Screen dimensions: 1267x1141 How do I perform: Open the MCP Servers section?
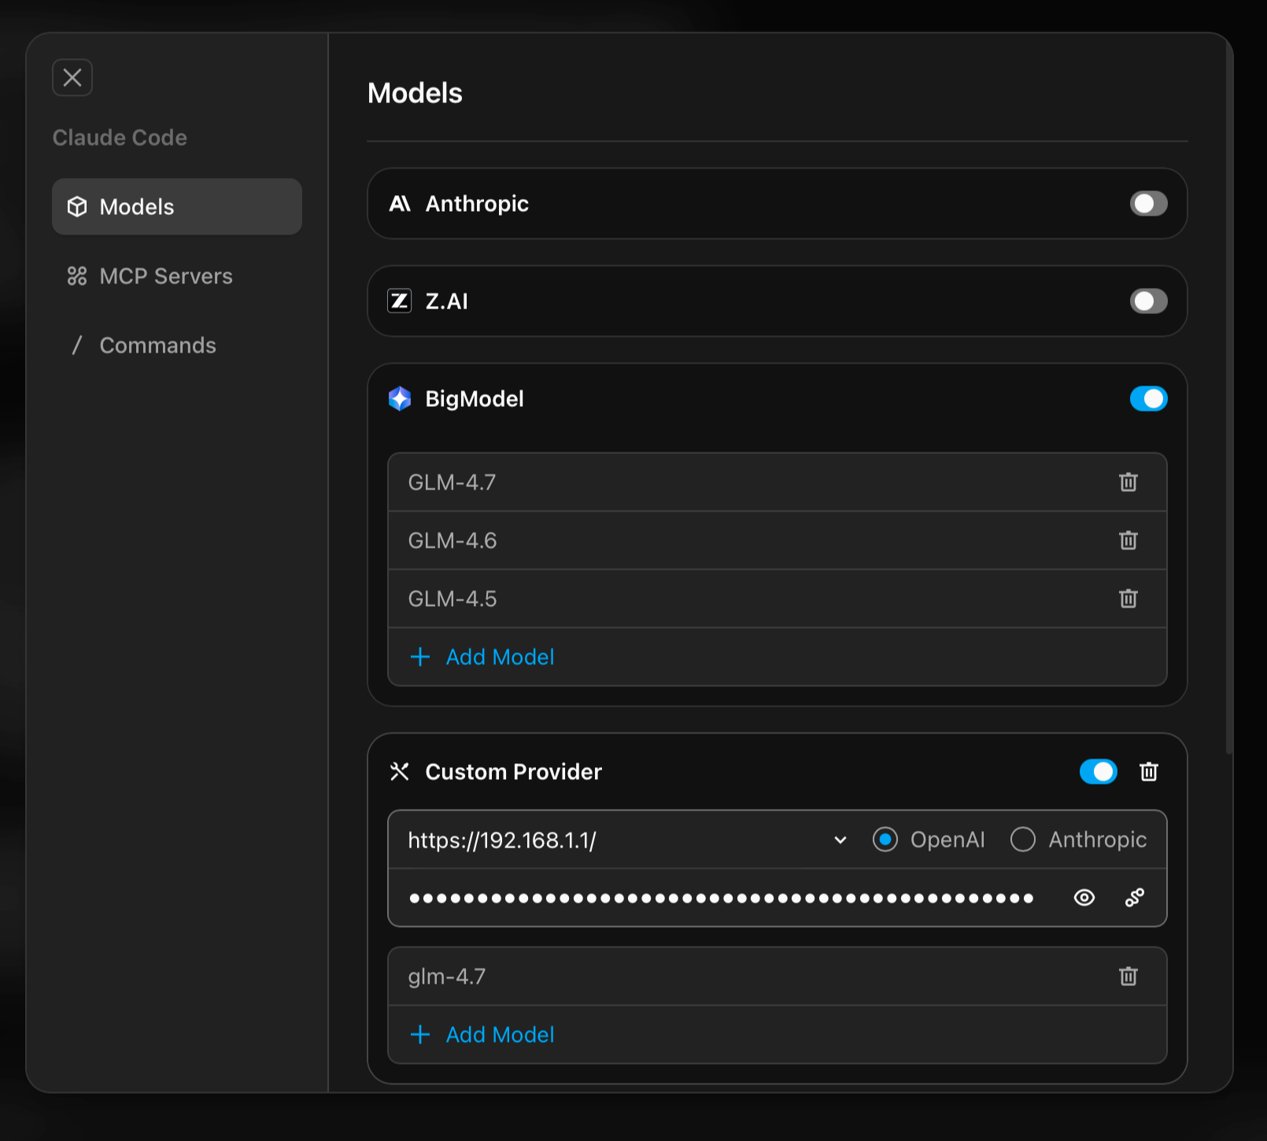click(165, 276)
